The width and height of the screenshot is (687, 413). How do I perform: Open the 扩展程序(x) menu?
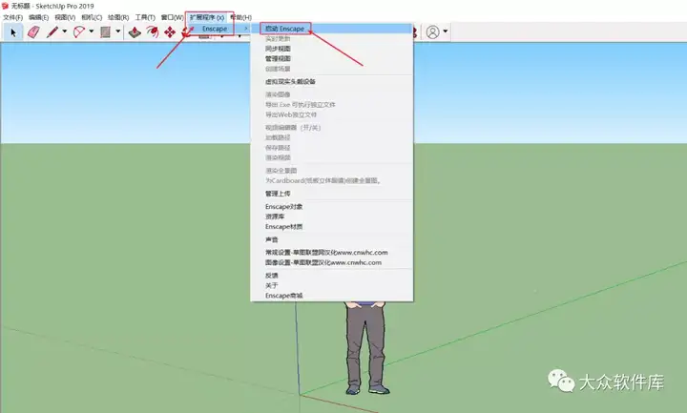click(207, 17)
